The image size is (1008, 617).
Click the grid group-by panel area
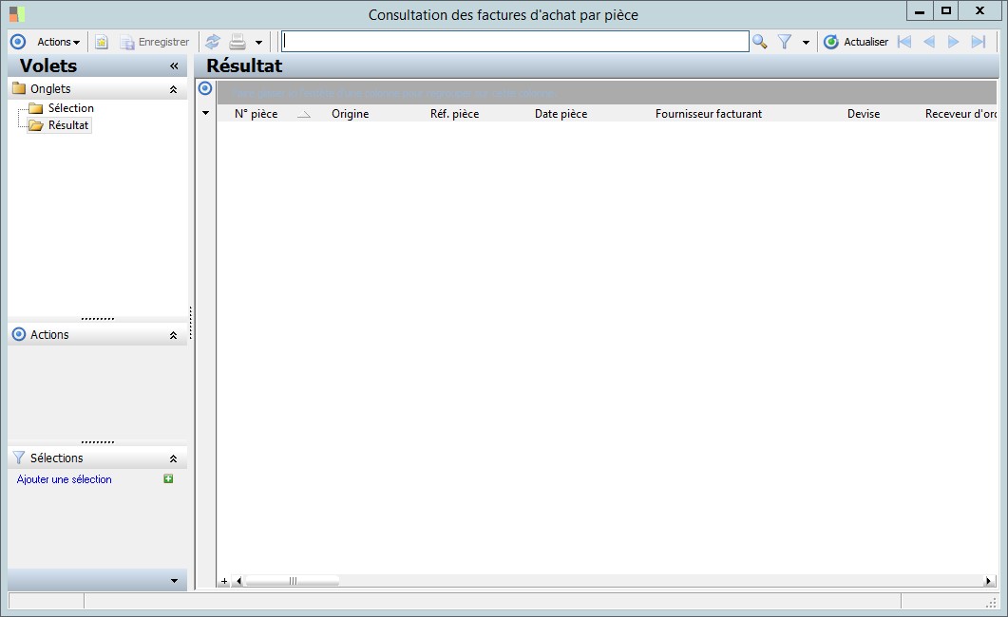point(606,93)
